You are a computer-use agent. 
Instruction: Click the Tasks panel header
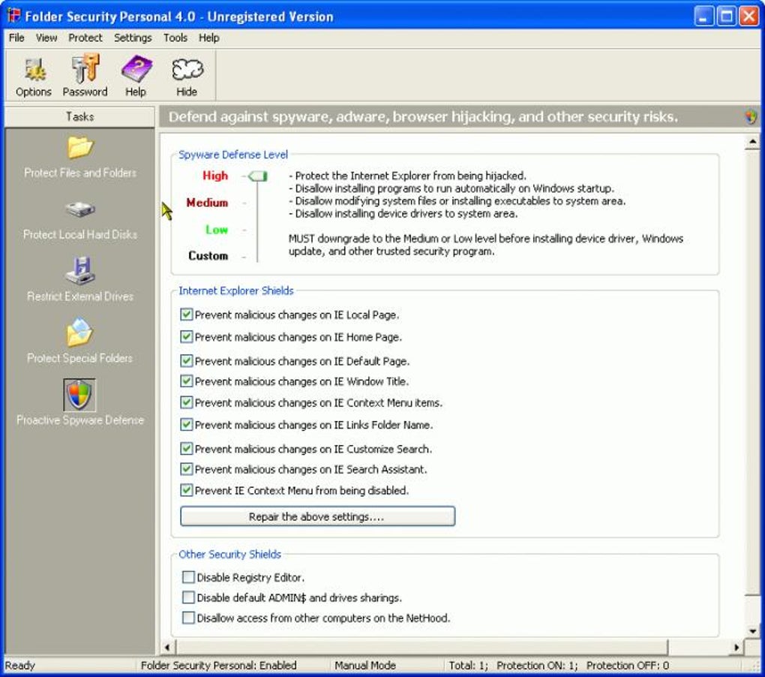(x=79, y=116)
